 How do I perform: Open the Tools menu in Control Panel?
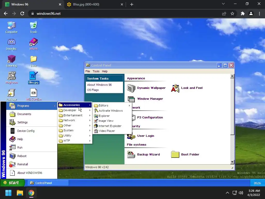96,72
